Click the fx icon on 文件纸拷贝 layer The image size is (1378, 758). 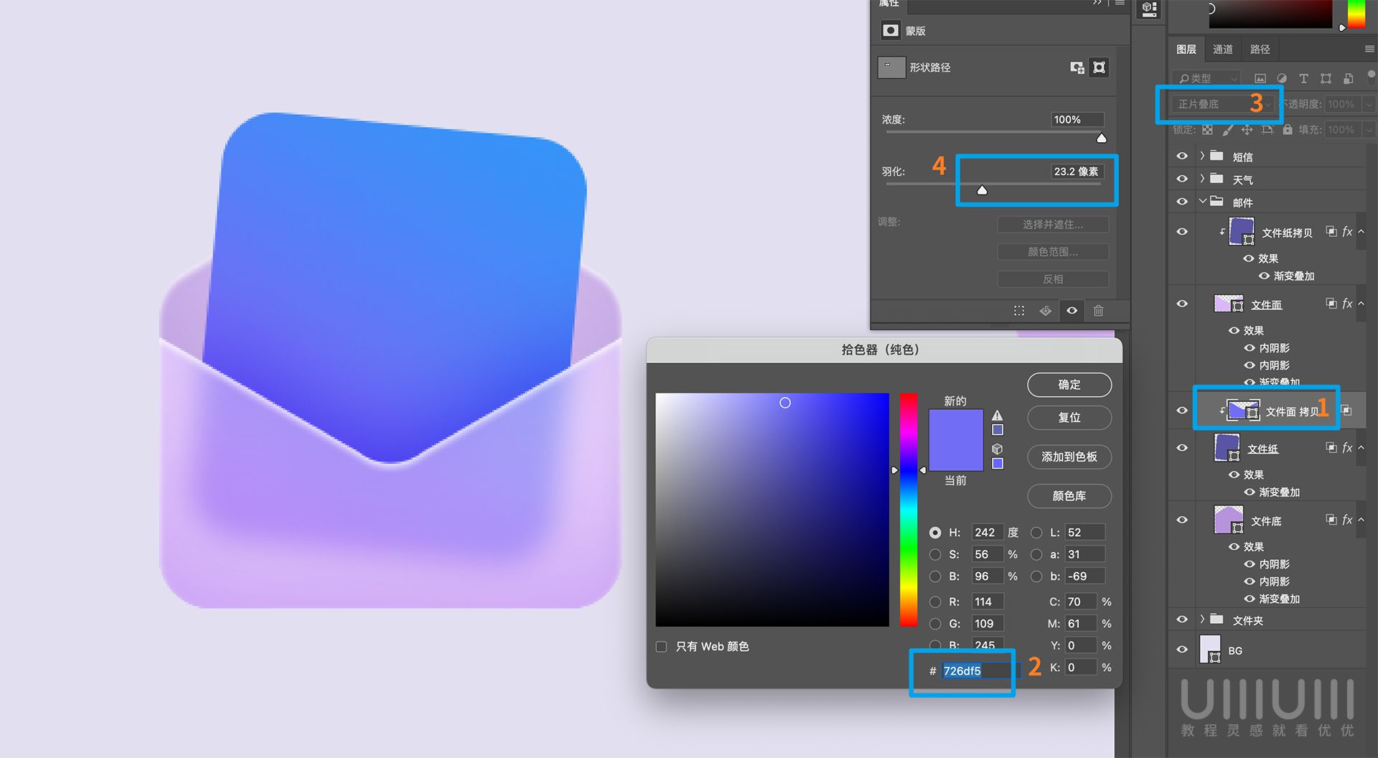[1347, 231]
